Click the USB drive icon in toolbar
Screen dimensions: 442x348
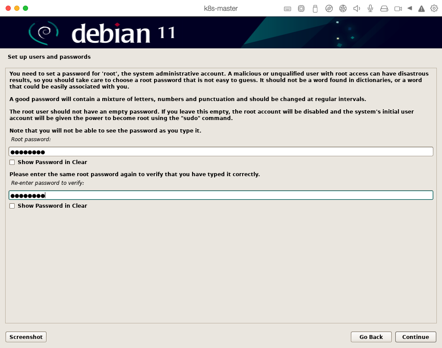point(315,9)
